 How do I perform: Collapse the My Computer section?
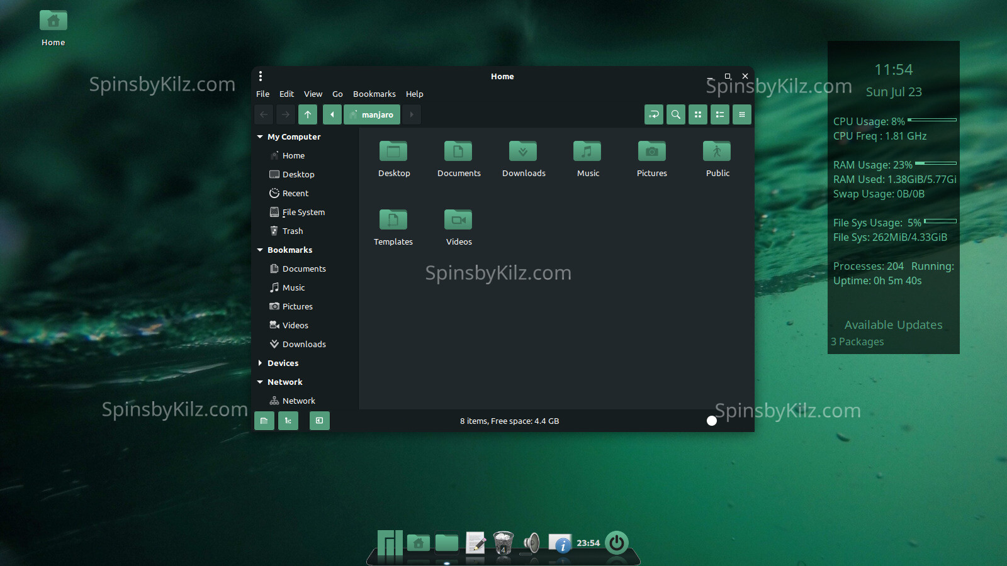[260, 136]
